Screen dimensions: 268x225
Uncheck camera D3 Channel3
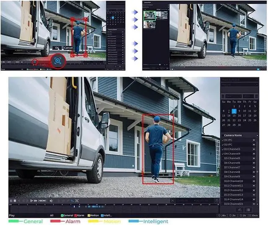[223, 149]
